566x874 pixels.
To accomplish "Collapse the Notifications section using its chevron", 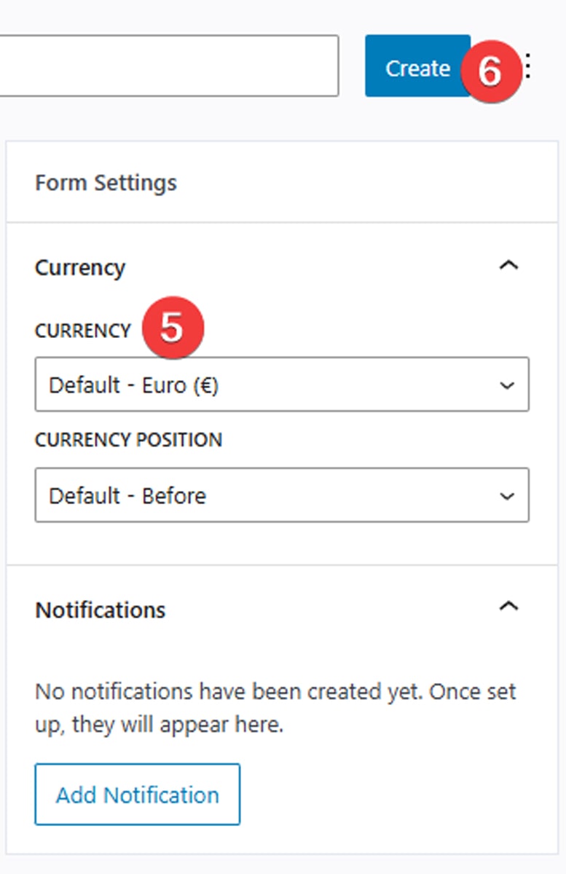I will (x=508, y=606).
